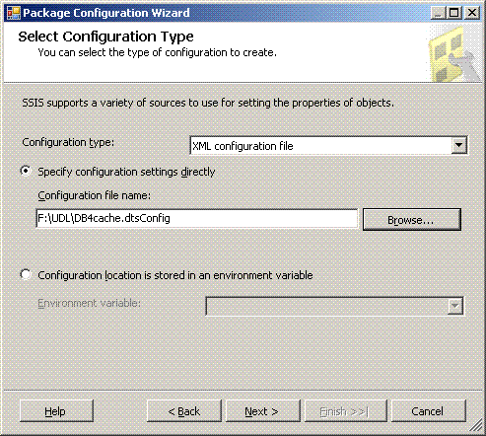
Task: Maximize the wizard window
Action: tap(454, 13)
